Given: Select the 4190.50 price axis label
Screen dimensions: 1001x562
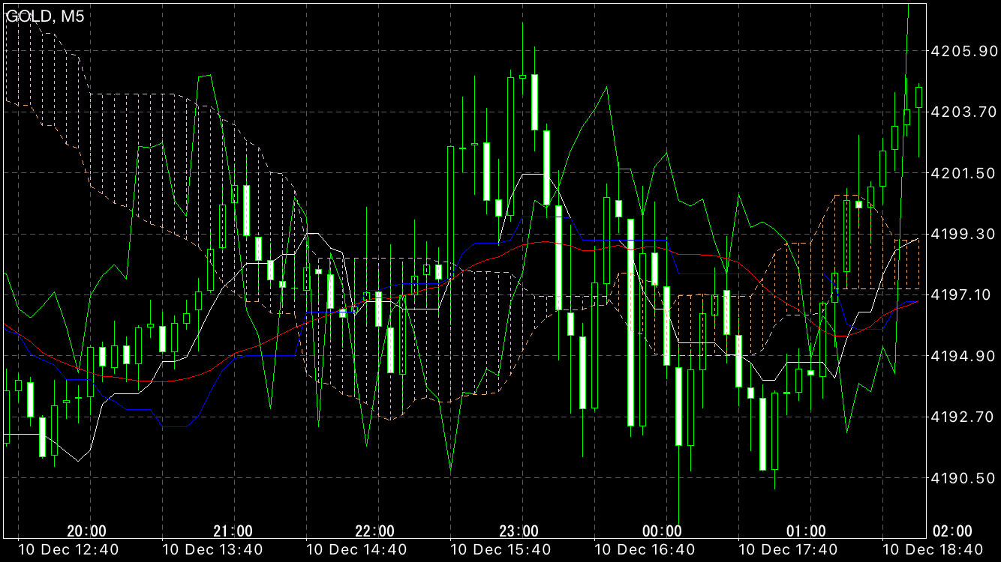Looking at the screenshot, I should coord(962,477).
